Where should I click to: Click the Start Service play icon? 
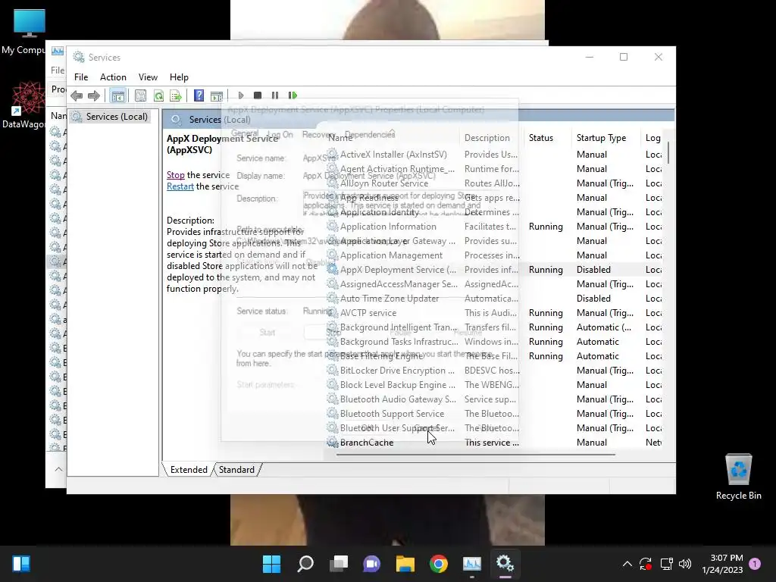click(241, 95)
